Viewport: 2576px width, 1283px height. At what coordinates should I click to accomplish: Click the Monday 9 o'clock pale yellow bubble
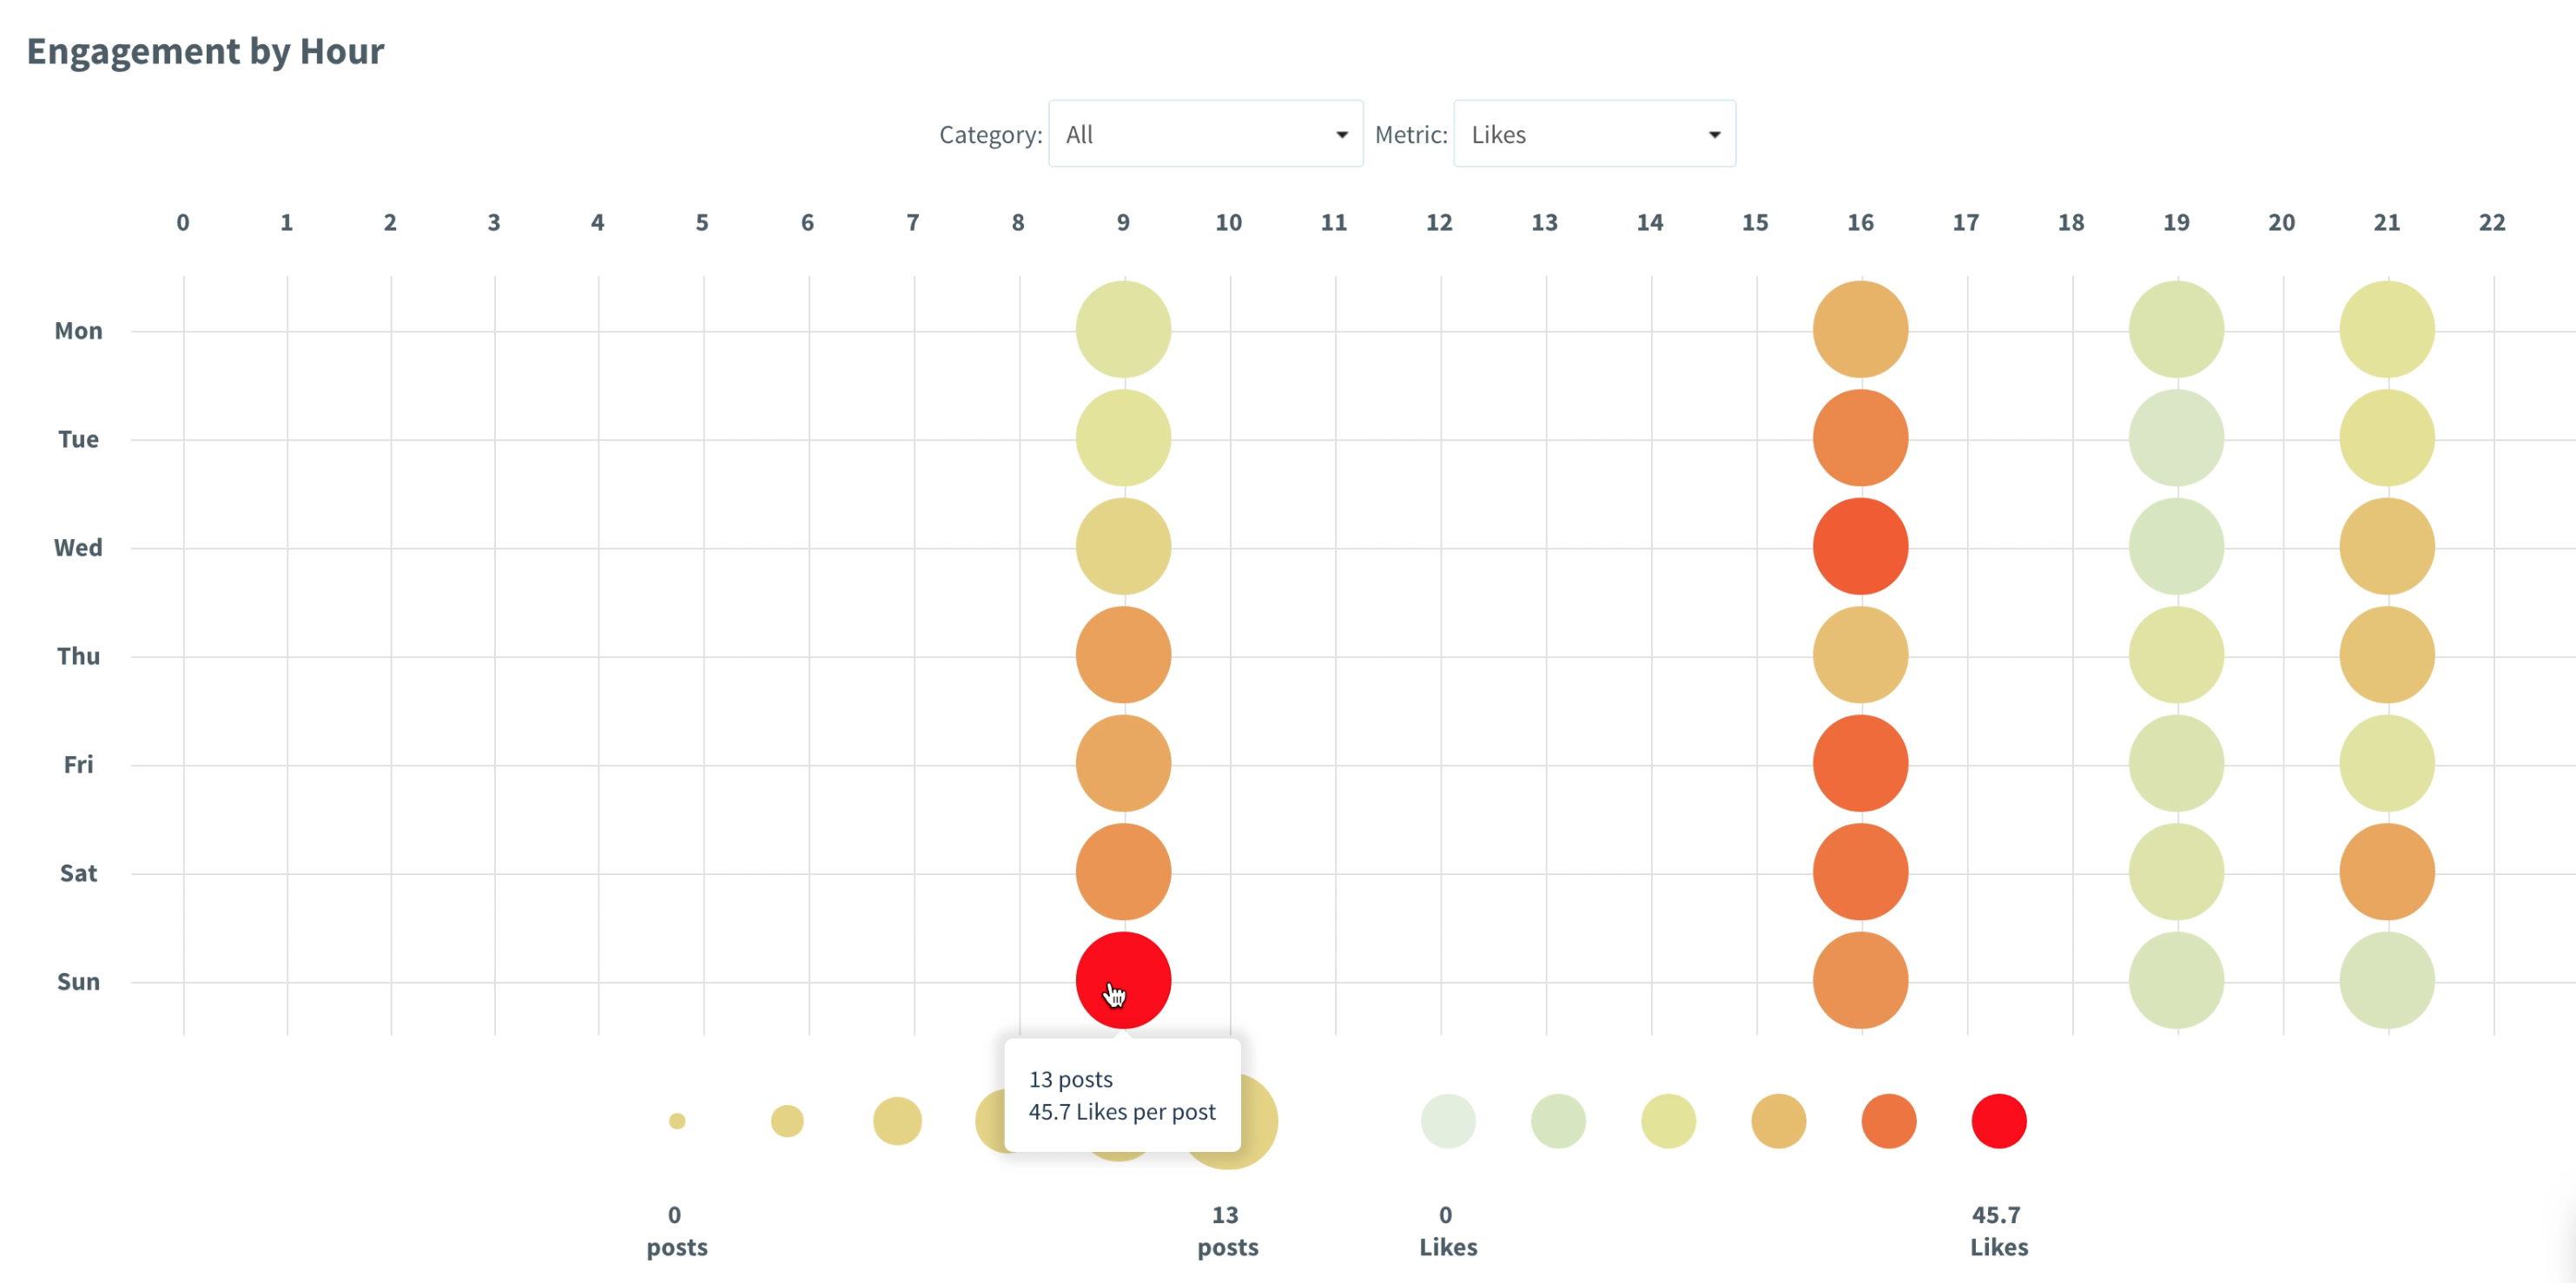tap(1123, 330)
